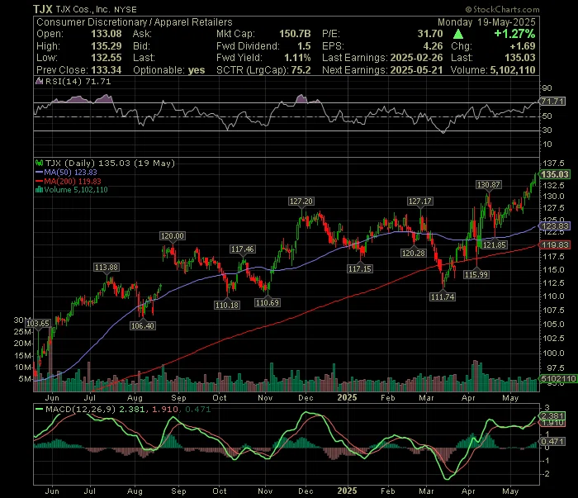Click the Chg value +1.69
The width and height of the screenshot is (578, 498).
click(523, 46)
